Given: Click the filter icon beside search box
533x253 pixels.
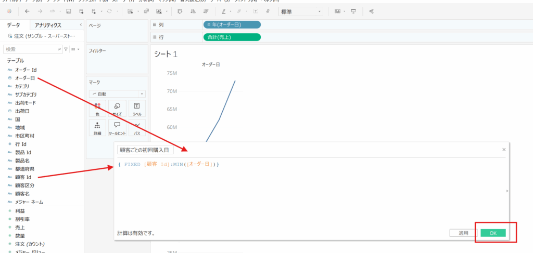Looking at the screenshot, I should point(66,49).
